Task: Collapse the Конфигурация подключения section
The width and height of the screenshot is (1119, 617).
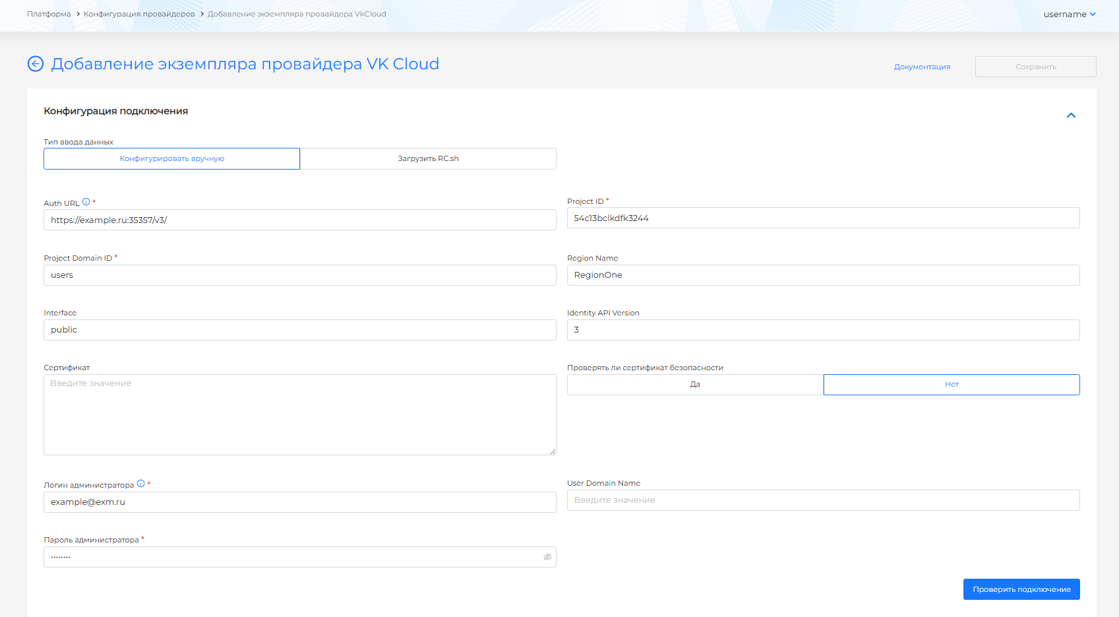Action: (1071, 115)
